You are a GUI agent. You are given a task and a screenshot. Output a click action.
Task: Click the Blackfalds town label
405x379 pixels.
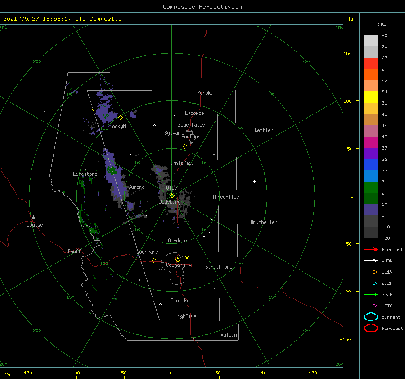coord(191,125)
